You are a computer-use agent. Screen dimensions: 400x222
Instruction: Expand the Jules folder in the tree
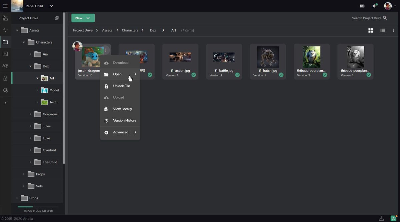pos(30,126)
